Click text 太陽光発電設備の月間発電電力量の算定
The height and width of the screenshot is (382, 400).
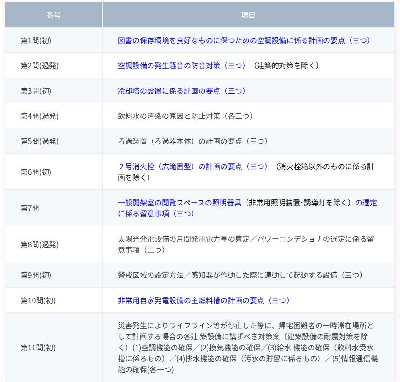click(x=183, y=239)
